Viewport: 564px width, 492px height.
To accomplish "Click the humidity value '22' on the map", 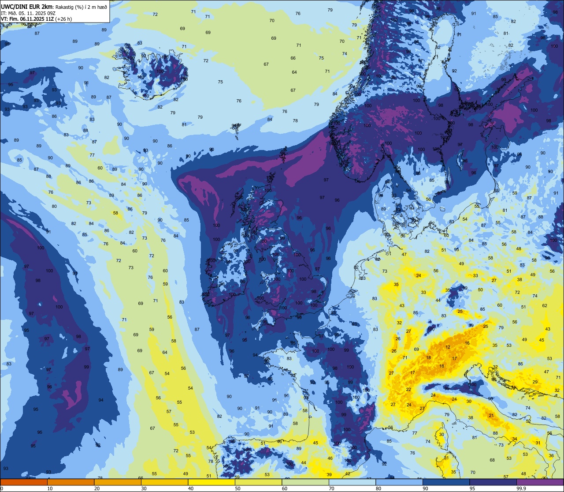I will (408, 390).
